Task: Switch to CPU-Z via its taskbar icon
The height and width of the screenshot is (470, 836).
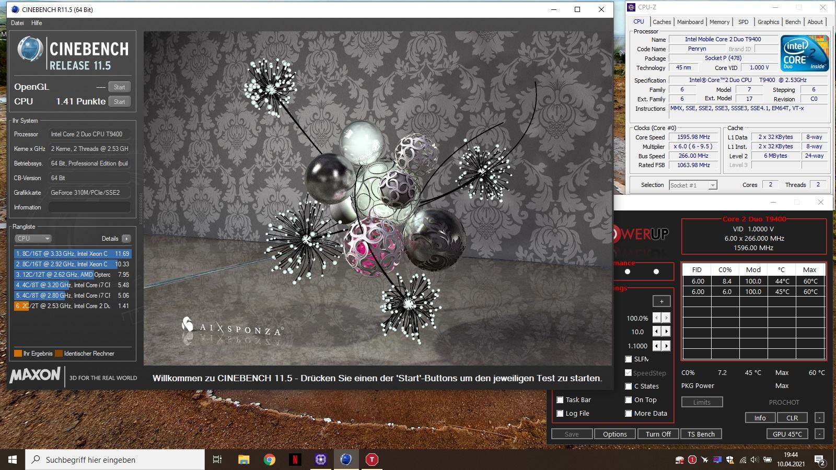Action: 320,460
